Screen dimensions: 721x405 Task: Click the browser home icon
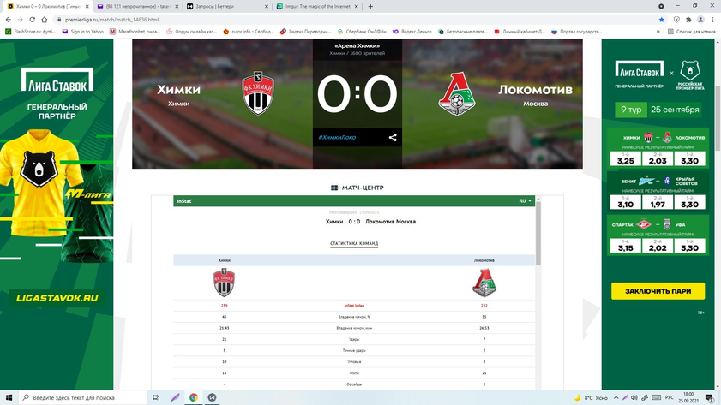tap(44, 20)
